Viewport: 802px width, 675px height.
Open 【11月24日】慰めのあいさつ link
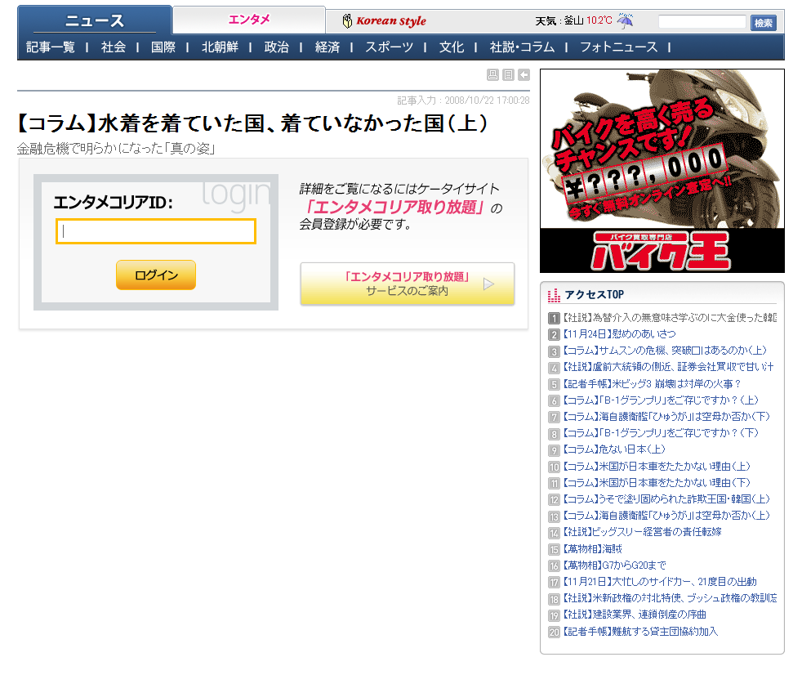coord(619,334)
